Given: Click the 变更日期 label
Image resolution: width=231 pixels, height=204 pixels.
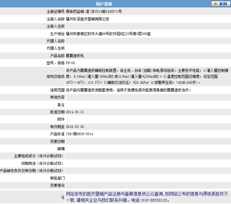Looking at the screenshot, I should click(x=57, y=141).
